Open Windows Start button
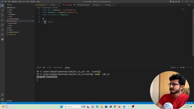 (61, 107)
